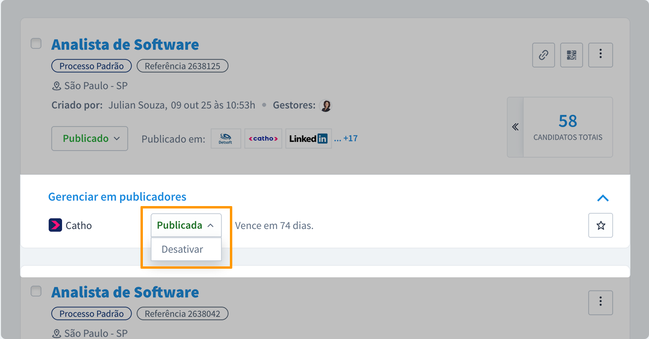Select checkbox for the second Analista de Software
This screenshot has height=339, width=649.
(x=36, y=291)
